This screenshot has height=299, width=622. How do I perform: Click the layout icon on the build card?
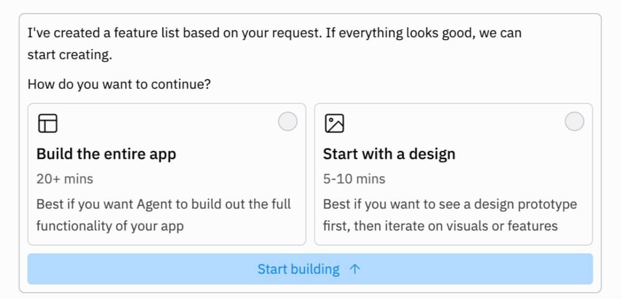click(x=48, y=123)
